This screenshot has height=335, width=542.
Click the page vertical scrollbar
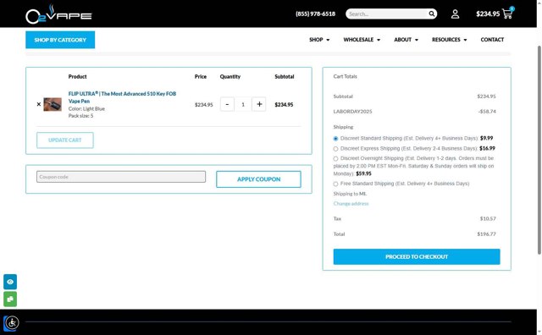coord(539,151)
